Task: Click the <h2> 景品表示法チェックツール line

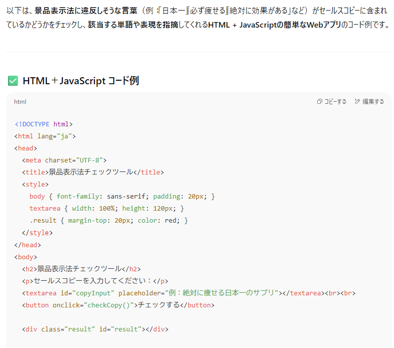Action: click(81, 269)
